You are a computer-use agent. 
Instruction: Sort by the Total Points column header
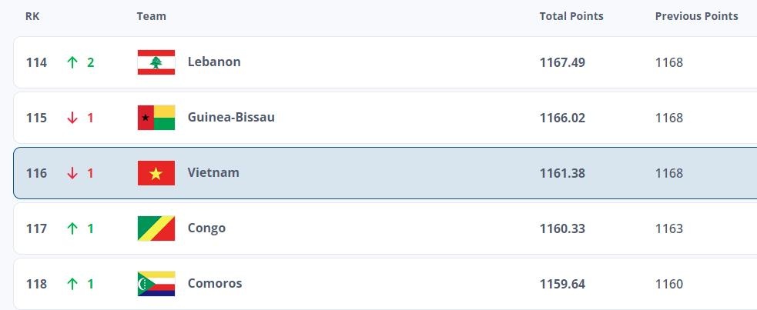click(571, 16)
